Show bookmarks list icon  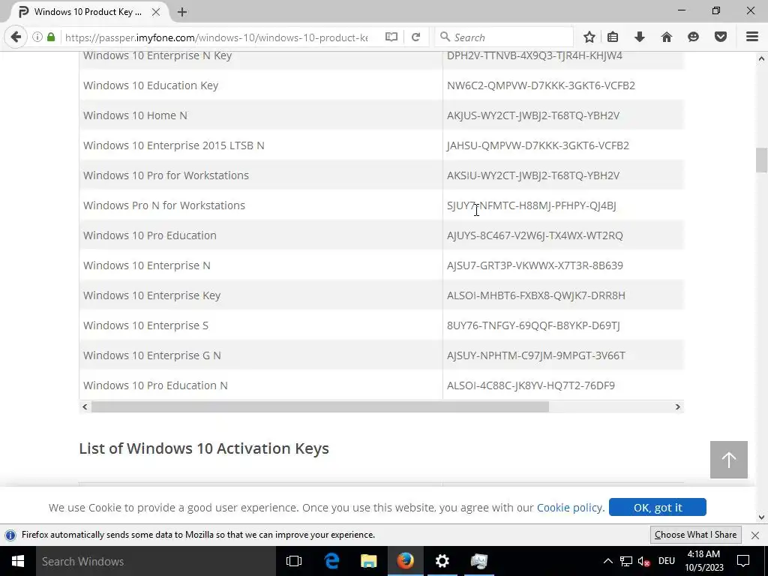613,37
